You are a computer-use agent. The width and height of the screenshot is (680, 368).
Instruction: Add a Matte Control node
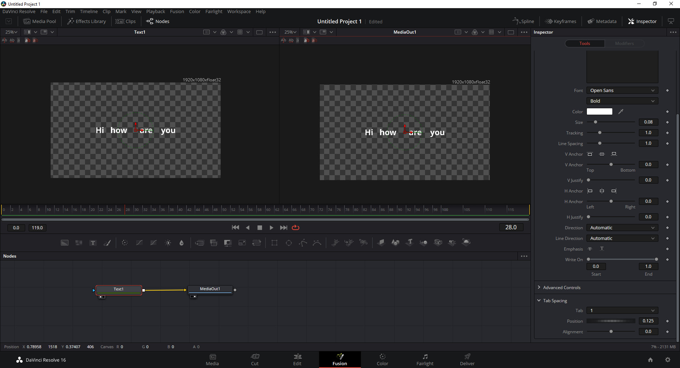[228, 243]
